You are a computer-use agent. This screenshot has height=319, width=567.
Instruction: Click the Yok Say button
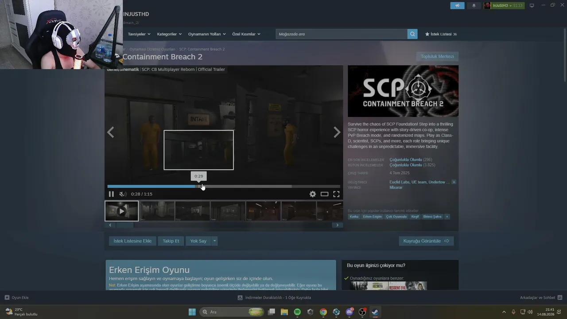pyautogui.click(x=198, y=241)
